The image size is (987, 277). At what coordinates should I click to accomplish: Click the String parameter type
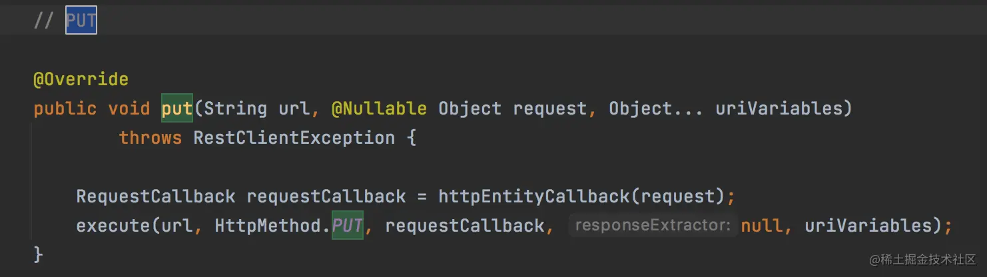click(x=235, y=109)
